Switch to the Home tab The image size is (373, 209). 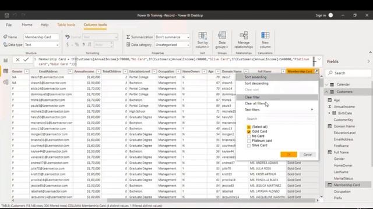27,25
